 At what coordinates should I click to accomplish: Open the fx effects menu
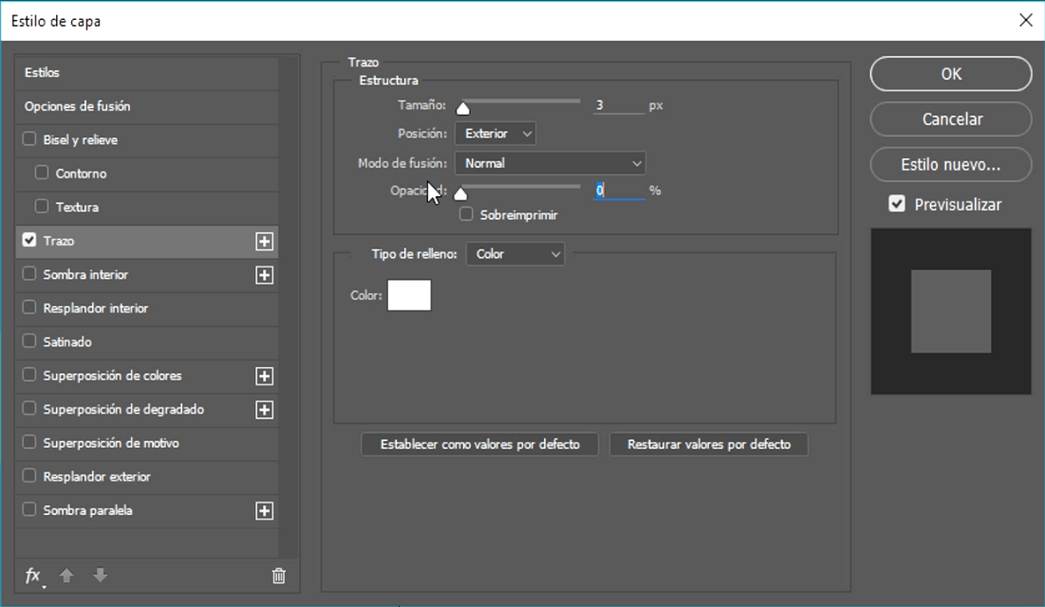[x=33, y=576]
